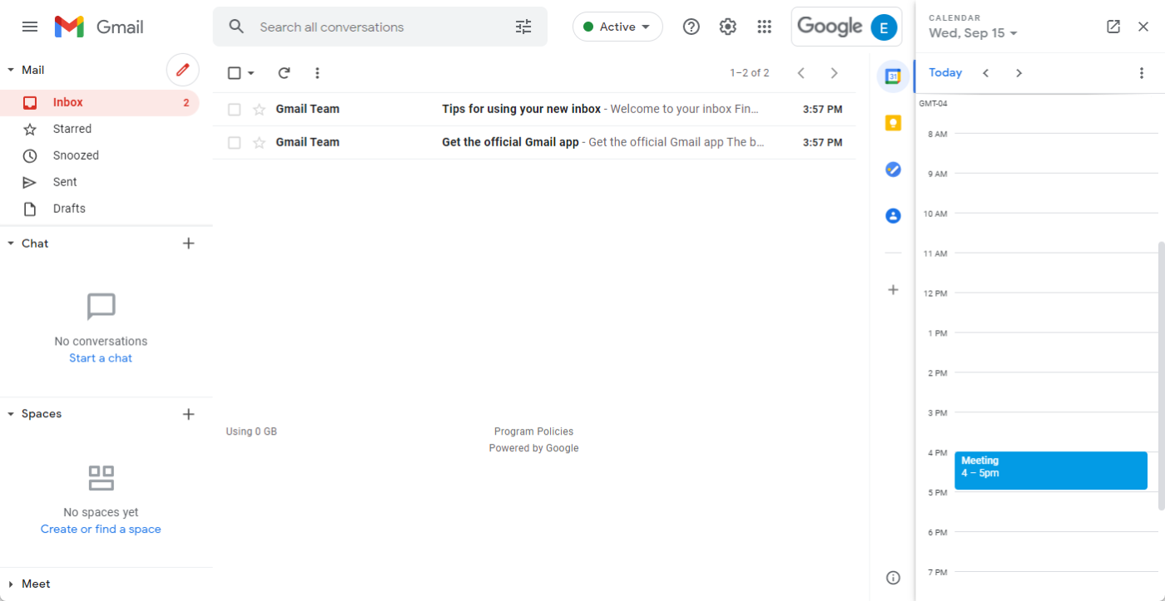This screenshot has height=601, width=1165.
Task: Star the 'Tips for using your new inbox' email
Action: [259, 110]
